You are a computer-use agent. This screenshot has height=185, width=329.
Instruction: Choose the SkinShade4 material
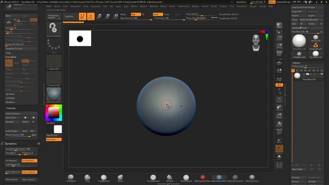[186, 178]
